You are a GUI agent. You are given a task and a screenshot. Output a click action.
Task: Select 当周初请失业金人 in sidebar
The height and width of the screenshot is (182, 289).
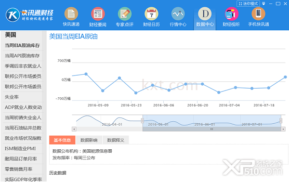point(23,117)
